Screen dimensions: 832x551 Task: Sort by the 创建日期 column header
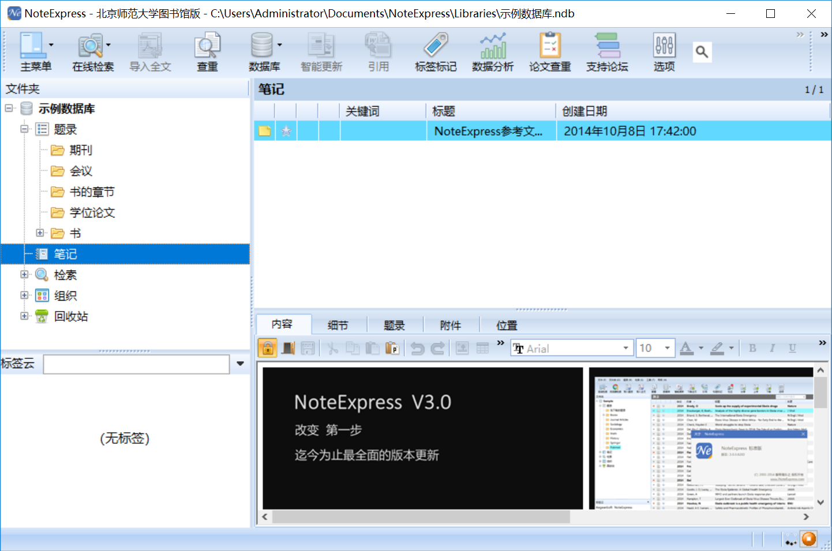tap(693, 111)
